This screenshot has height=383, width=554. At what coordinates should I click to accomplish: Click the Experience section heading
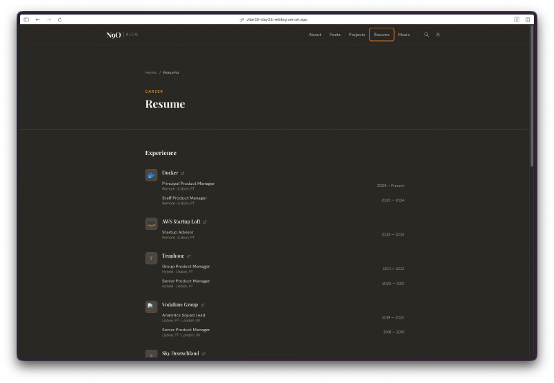161,153
